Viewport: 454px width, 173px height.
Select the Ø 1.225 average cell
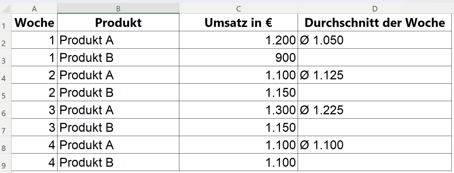(x=375, y=110)
